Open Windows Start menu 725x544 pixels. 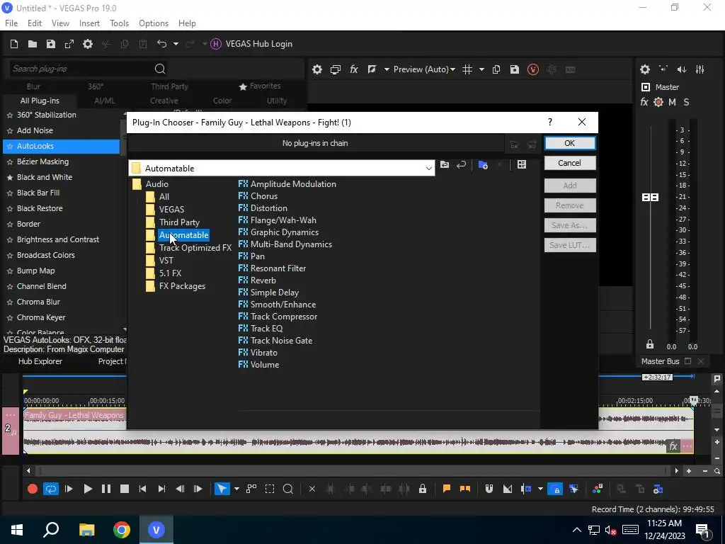tap(17, 530)
